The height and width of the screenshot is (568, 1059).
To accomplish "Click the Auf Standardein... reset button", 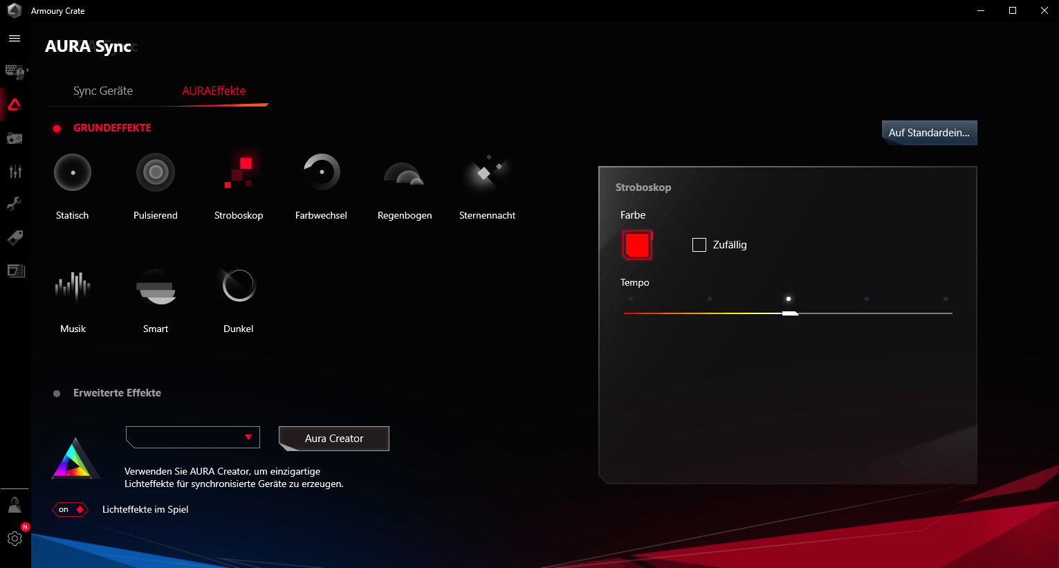I will coord(929,133).
